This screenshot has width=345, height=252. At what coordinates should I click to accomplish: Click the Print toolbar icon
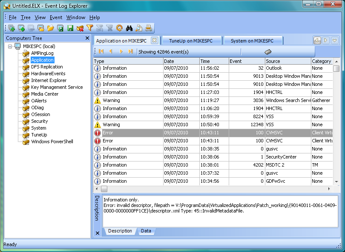(148, 28)
